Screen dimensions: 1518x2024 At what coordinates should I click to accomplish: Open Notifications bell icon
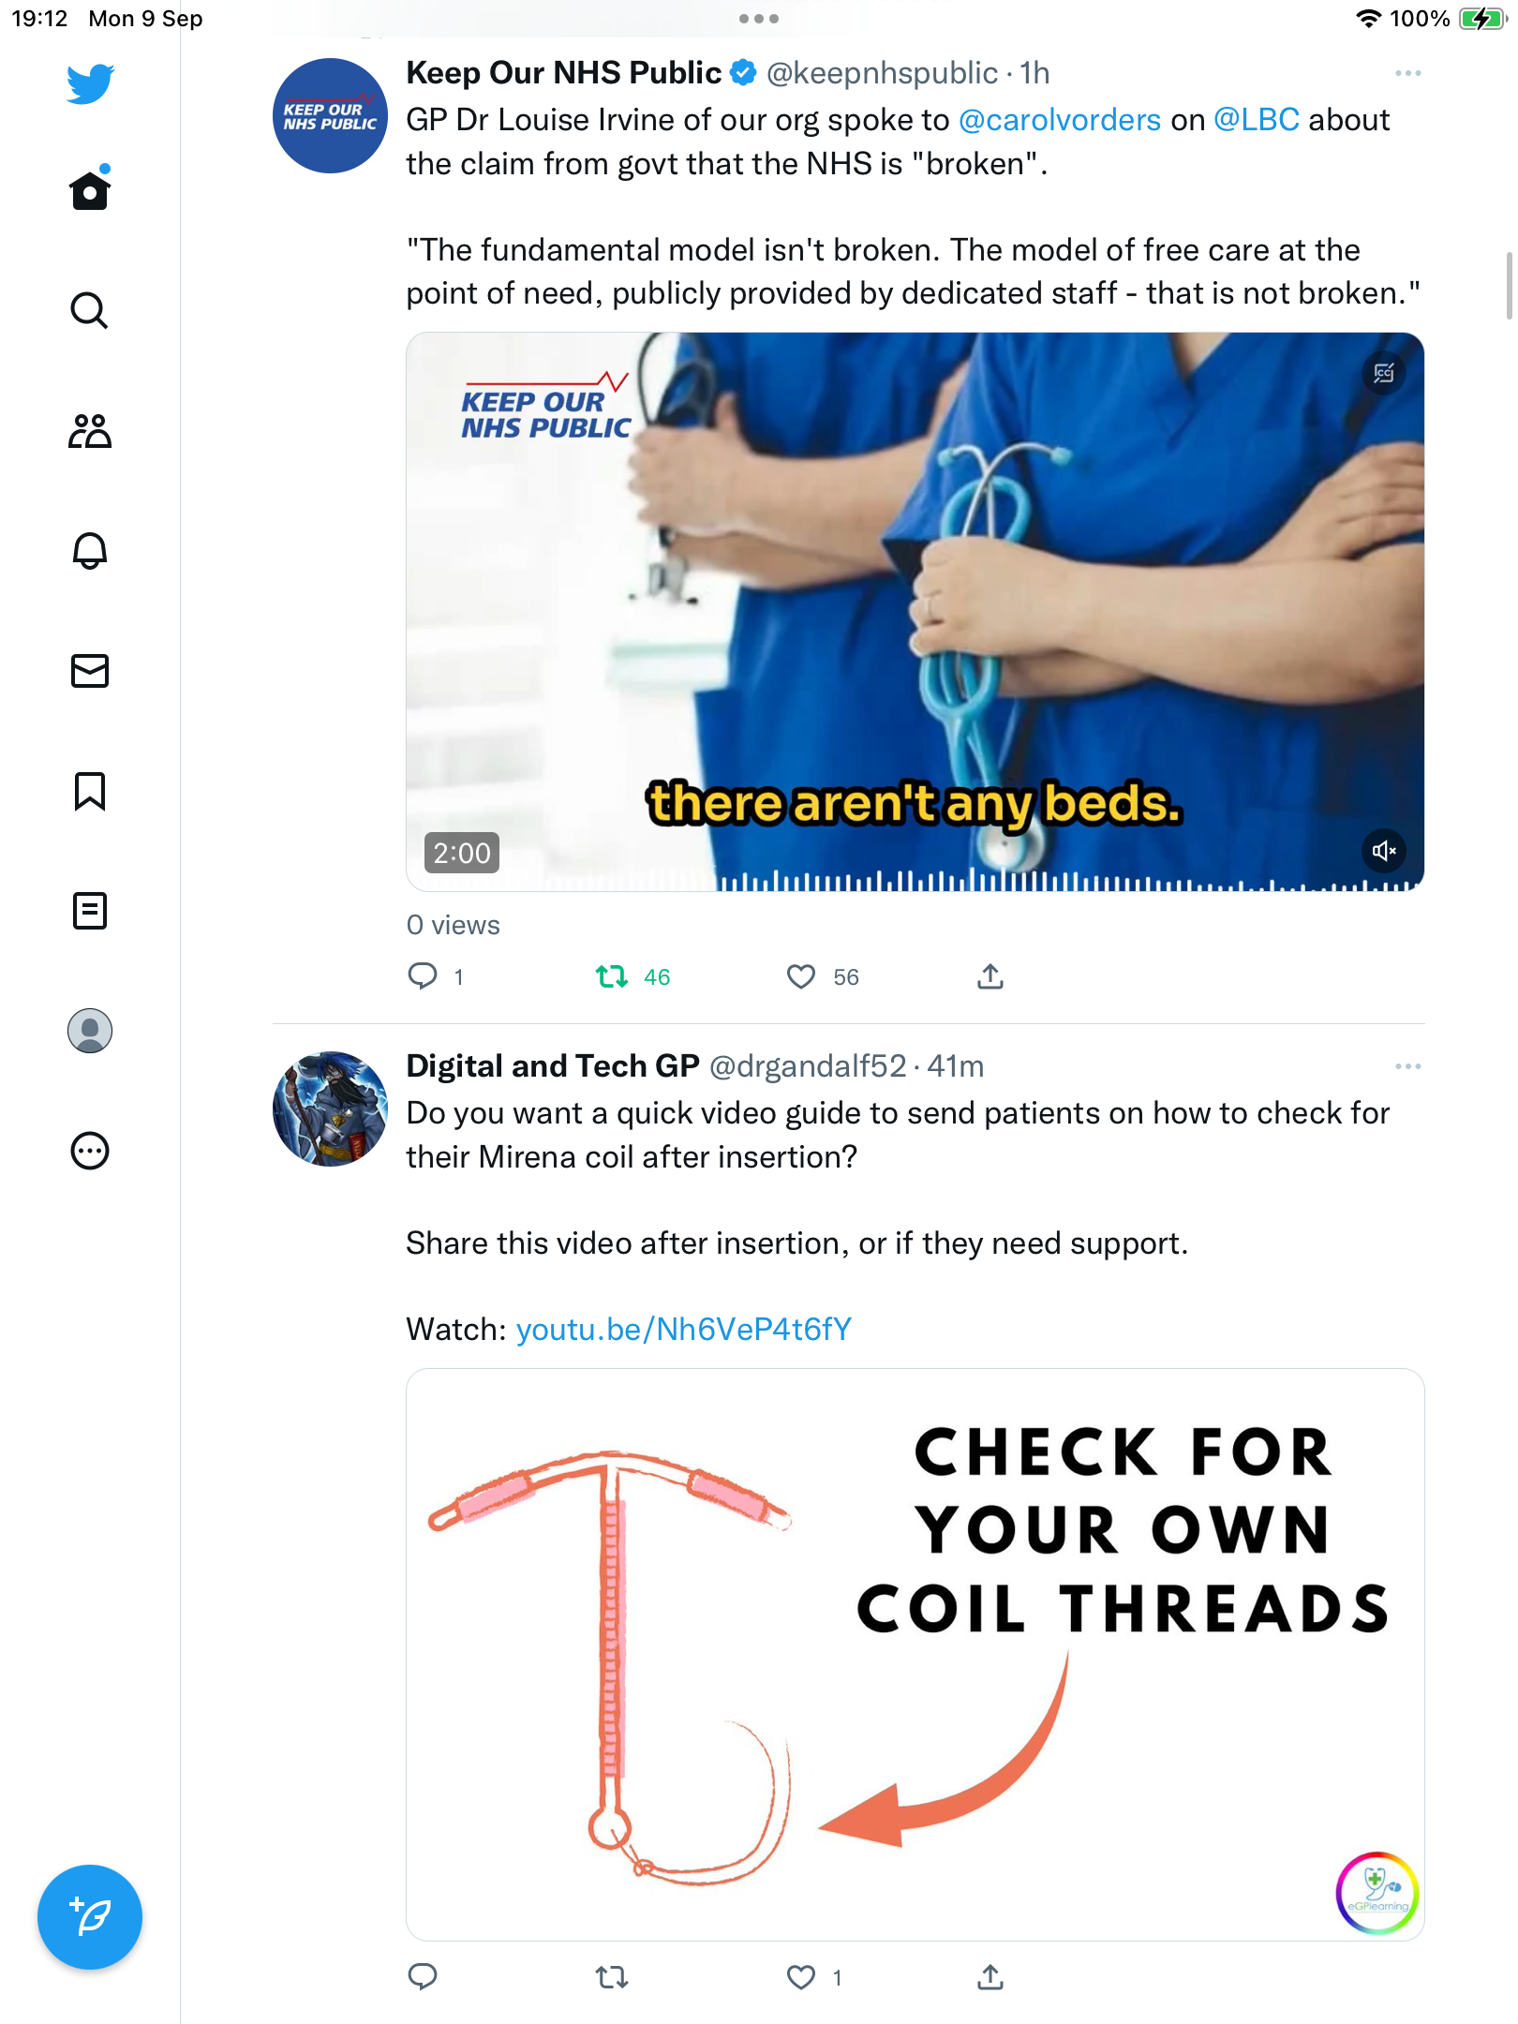pos(90,551)
